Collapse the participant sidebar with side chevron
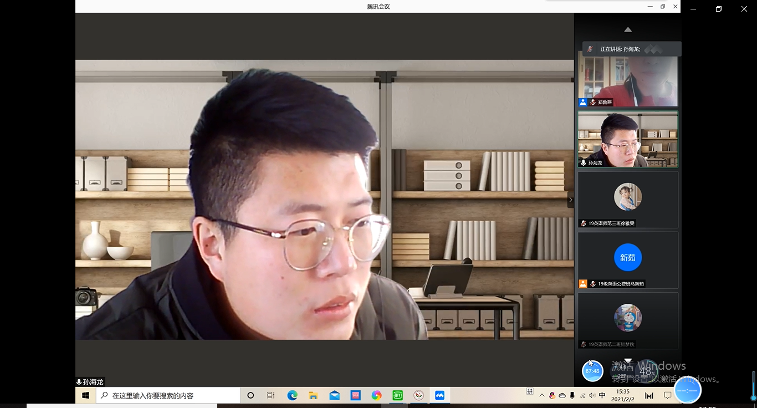This screenshot has height=408, width=757. 571,200
